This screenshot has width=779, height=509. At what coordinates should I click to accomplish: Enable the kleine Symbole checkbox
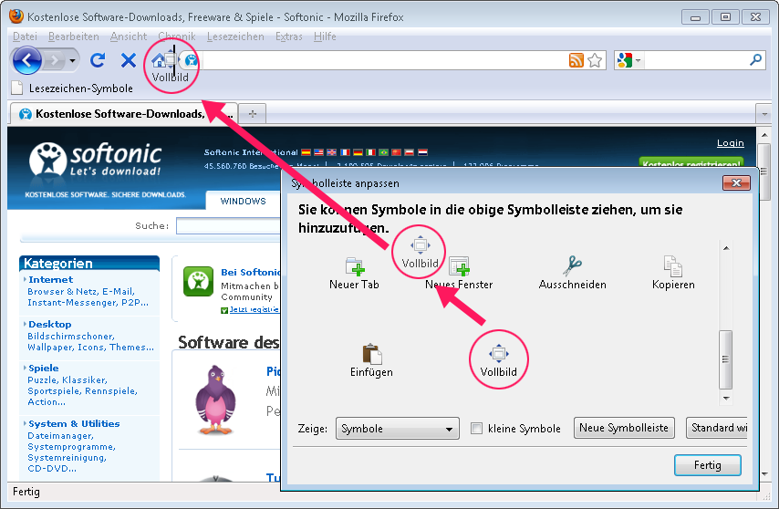click(x=476, y=428)
